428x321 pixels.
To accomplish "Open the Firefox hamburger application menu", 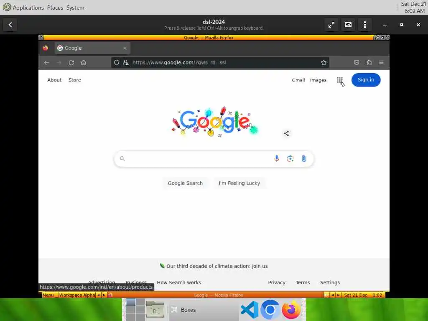I will [x=381, y=63].
